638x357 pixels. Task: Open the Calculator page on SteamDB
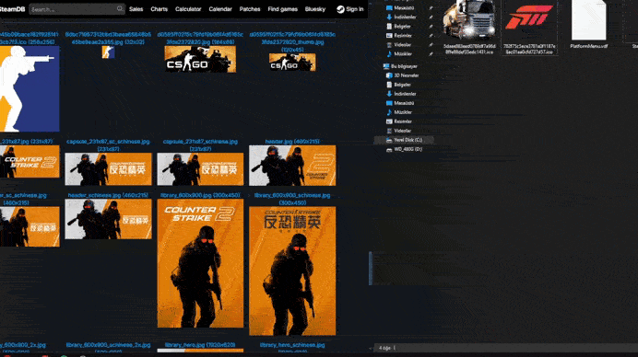point(188,9)
